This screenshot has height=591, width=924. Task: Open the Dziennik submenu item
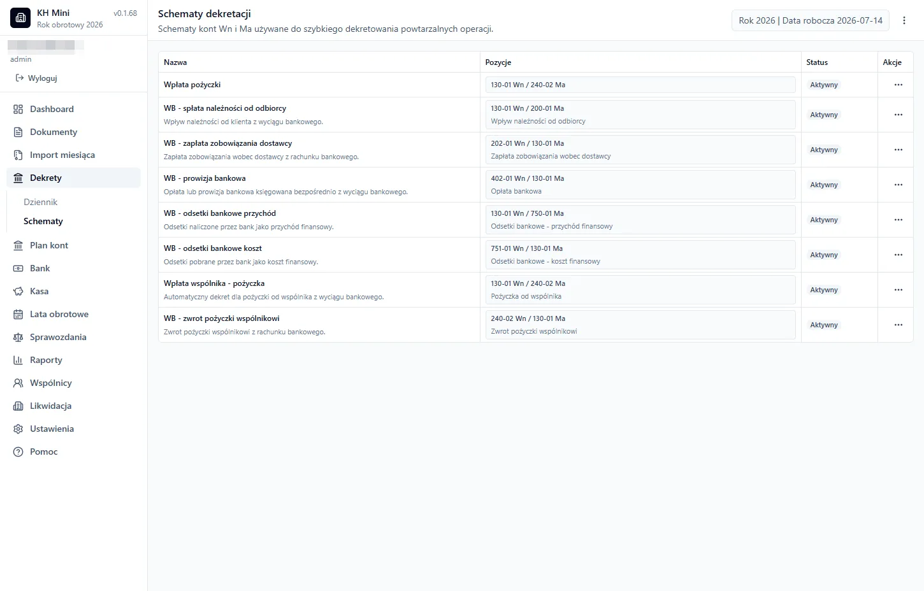41,202
